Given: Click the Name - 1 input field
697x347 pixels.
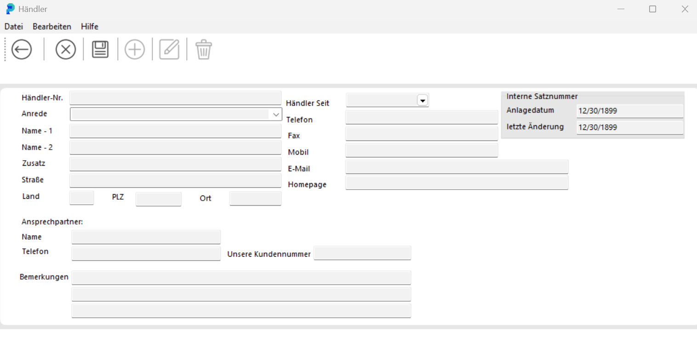Looking at the screenshot, I should tap(175, 131).
